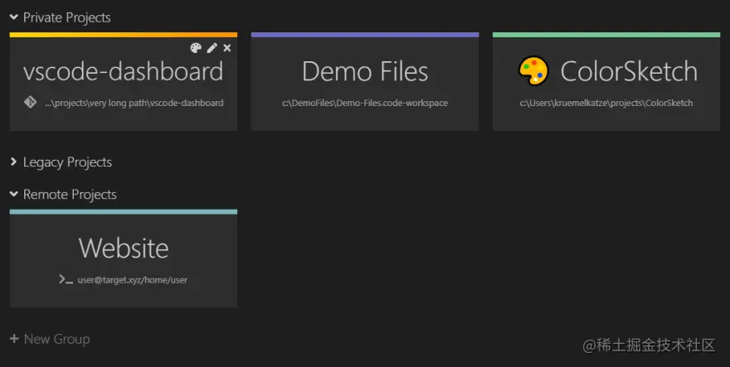
Task: Remove vscode-dashboard using the X icon
Action: (x=227, y=48)
